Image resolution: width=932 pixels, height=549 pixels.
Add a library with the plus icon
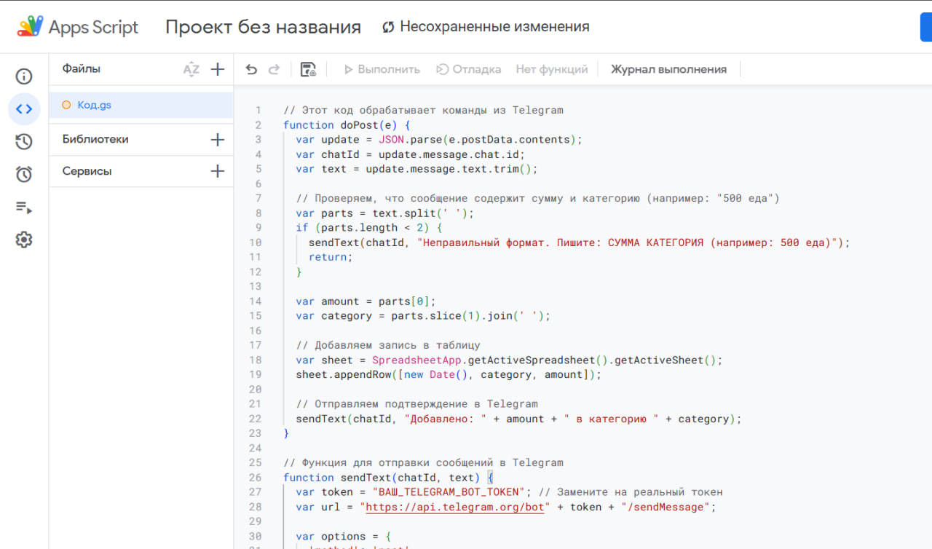point(217,139)
